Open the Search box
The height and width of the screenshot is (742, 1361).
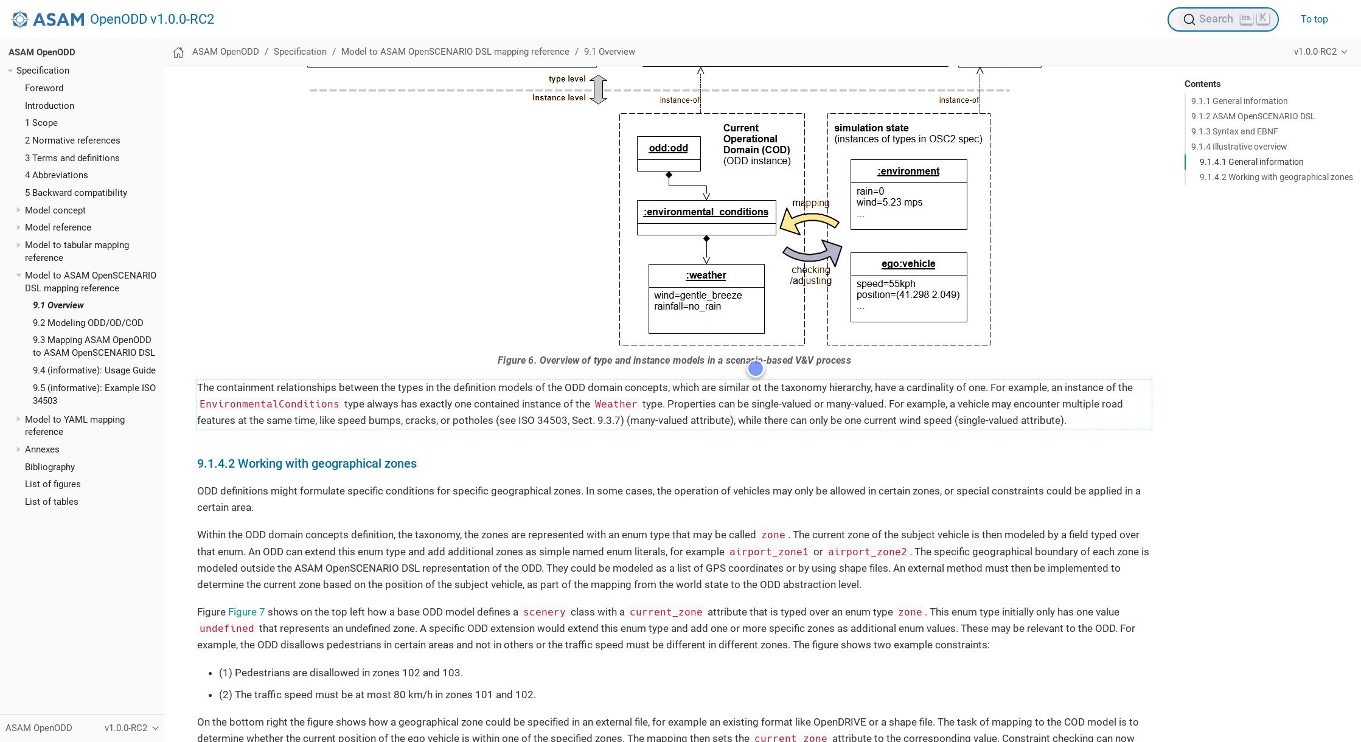click(x=1223, y=19)
